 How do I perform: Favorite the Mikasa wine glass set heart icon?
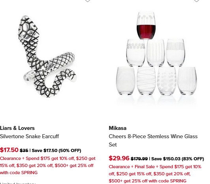197,1
